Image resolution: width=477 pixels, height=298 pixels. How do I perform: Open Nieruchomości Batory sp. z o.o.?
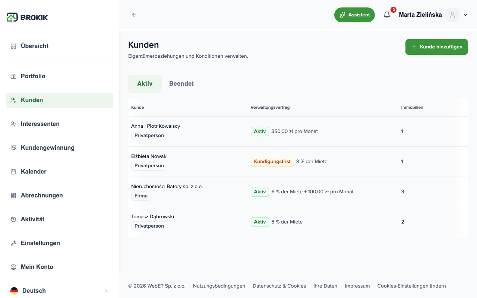click(x=167, y=187)
